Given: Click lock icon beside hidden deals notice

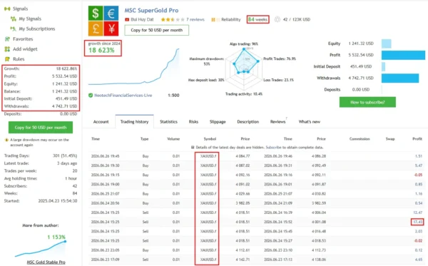Looking at the screenshot, I should click(193, 148).
